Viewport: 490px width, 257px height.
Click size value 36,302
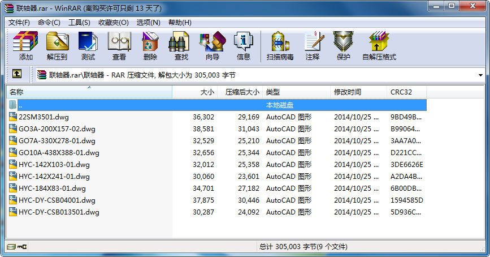(x=203, y=117)
